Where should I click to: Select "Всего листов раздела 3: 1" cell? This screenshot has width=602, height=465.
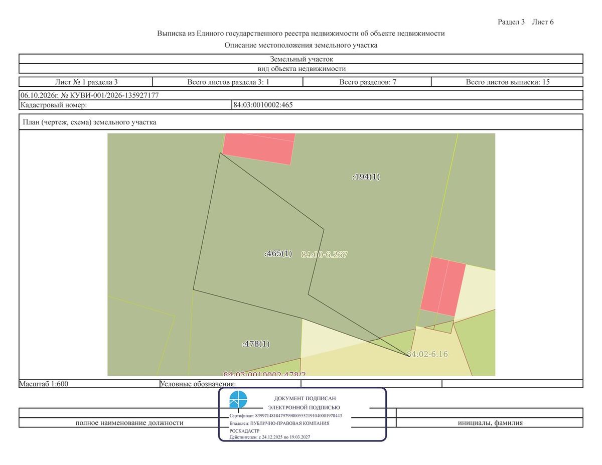[228, 82]
